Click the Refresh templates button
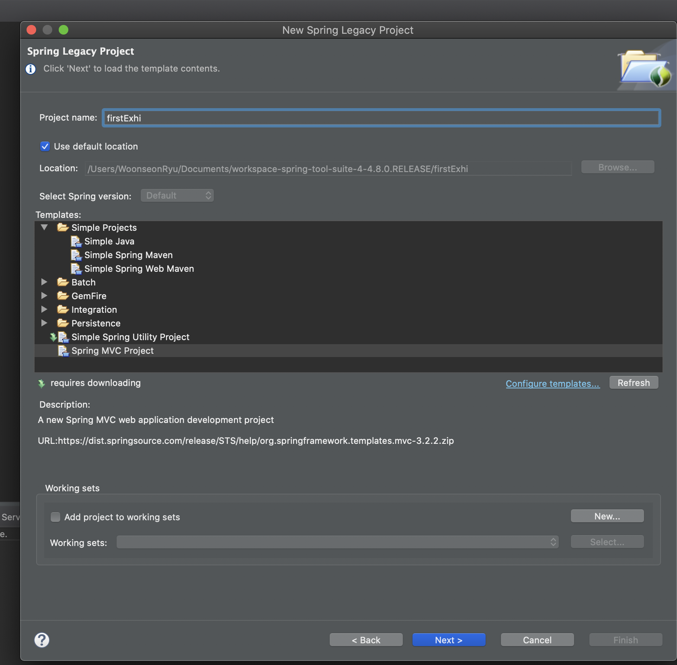The width and height of the screenshot is (677, 665). [x=634, y=383]
